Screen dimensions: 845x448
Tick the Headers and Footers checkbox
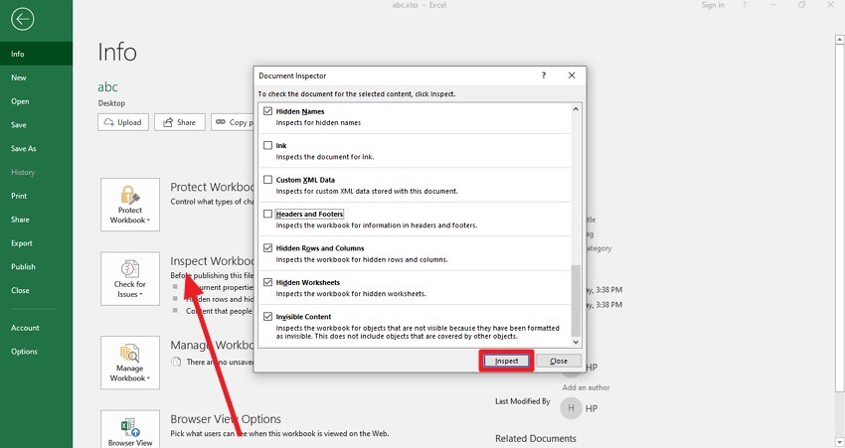[267, 214]
